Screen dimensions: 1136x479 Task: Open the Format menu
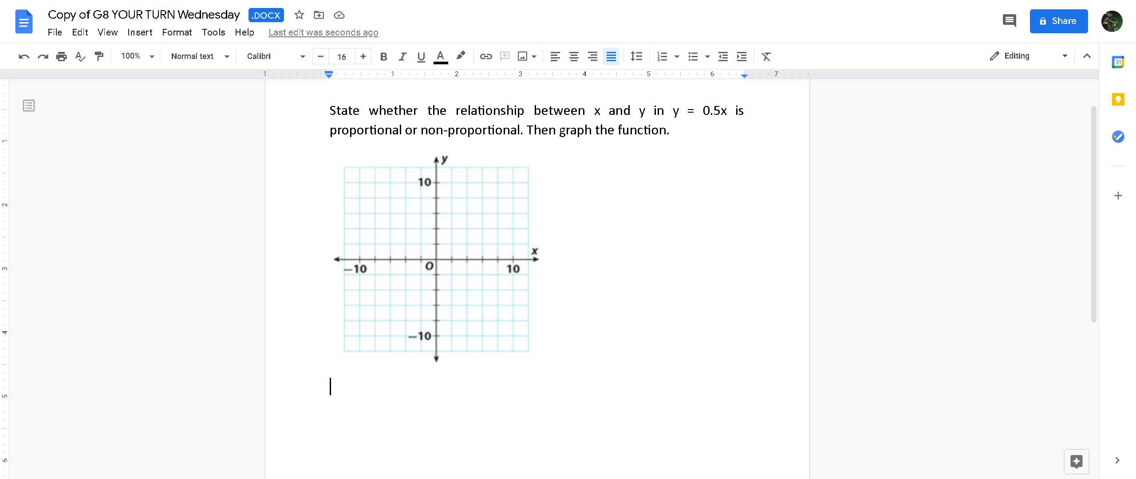[x=177, y=32]
